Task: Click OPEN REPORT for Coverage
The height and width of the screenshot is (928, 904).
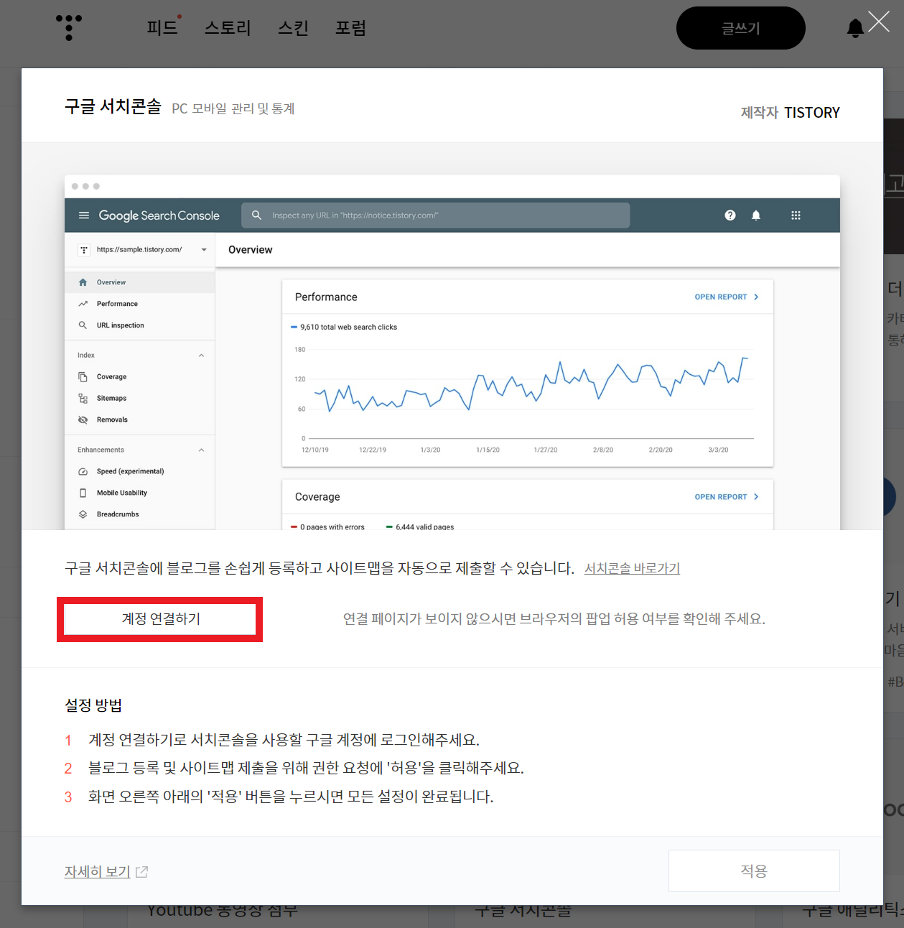Action: click(727, 497)
